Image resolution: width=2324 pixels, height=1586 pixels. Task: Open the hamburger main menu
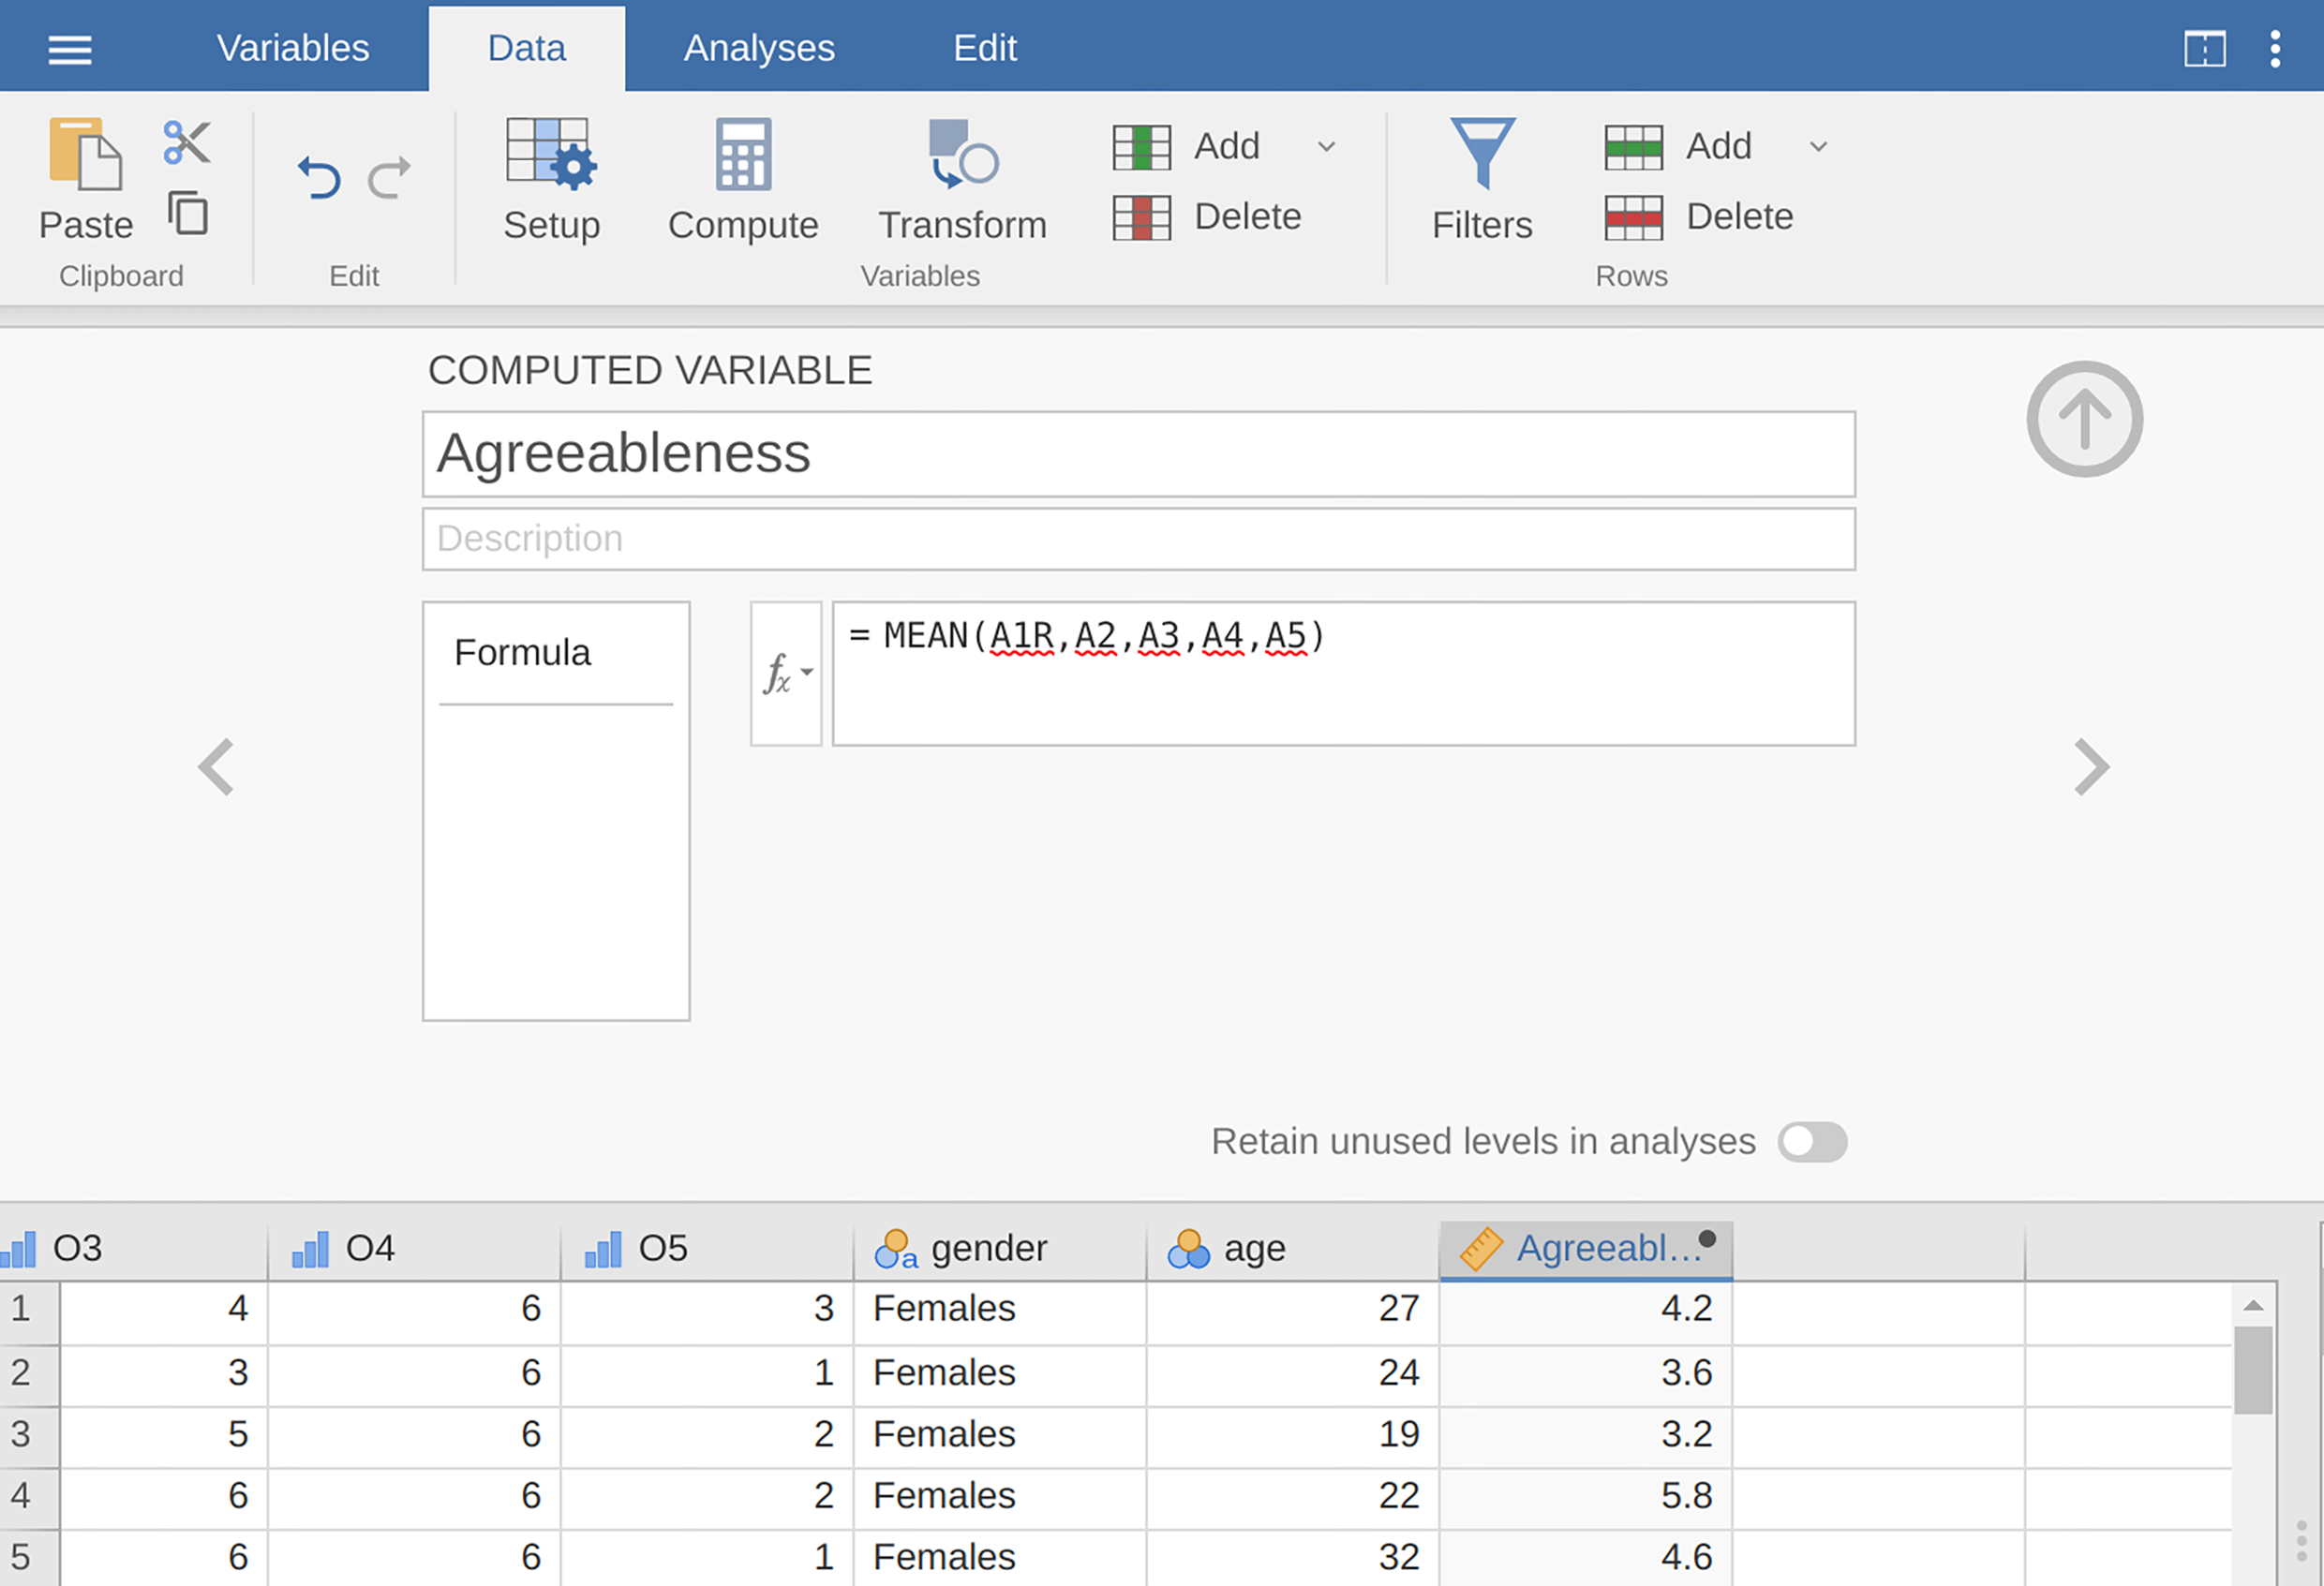(x=70, y=49)
